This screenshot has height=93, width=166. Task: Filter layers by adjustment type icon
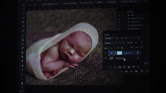[x=126, y=38]
